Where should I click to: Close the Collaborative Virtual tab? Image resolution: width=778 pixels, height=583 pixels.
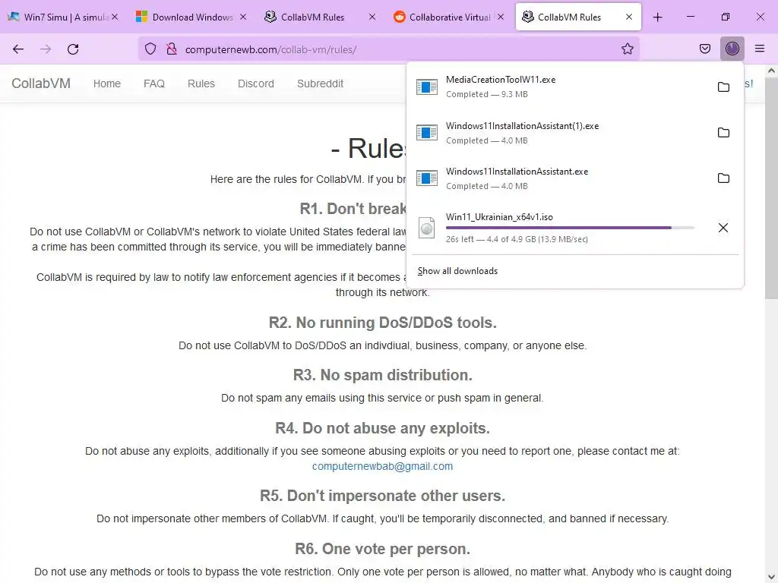pyautogui.click(x=501, y=17)
